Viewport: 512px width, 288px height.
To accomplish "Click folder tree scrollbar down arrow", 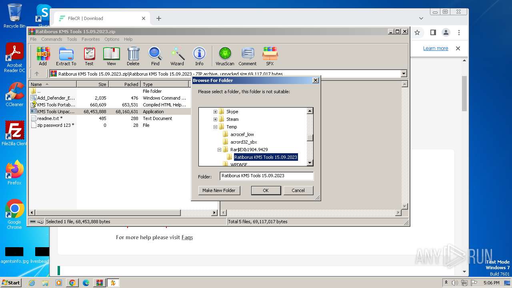I will [310, 163].
